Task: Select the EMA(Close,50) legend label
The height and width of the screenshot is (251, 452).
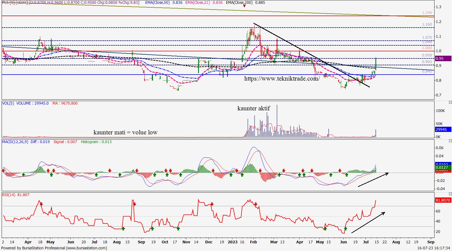Action: pos(157,2)
